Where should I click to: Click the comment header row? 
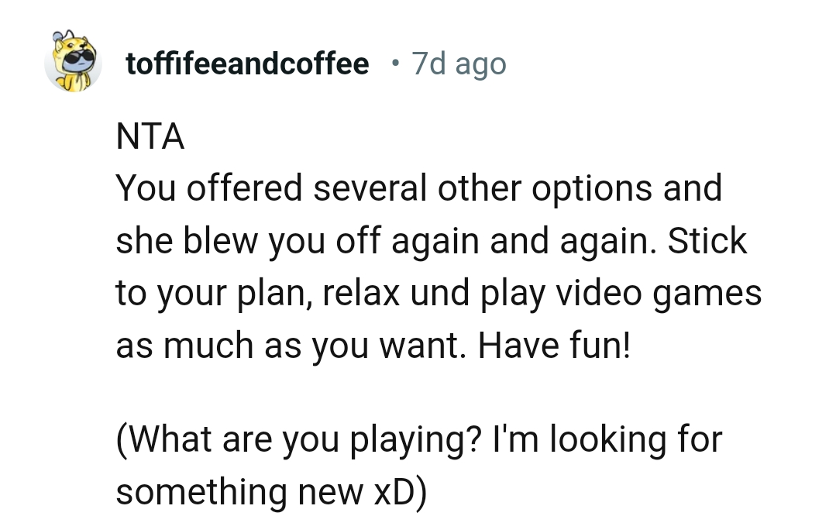click(271, 64)
